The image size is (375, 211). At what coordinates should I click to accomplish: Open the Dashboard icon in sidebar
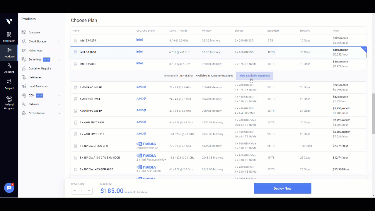pos(9,35)
